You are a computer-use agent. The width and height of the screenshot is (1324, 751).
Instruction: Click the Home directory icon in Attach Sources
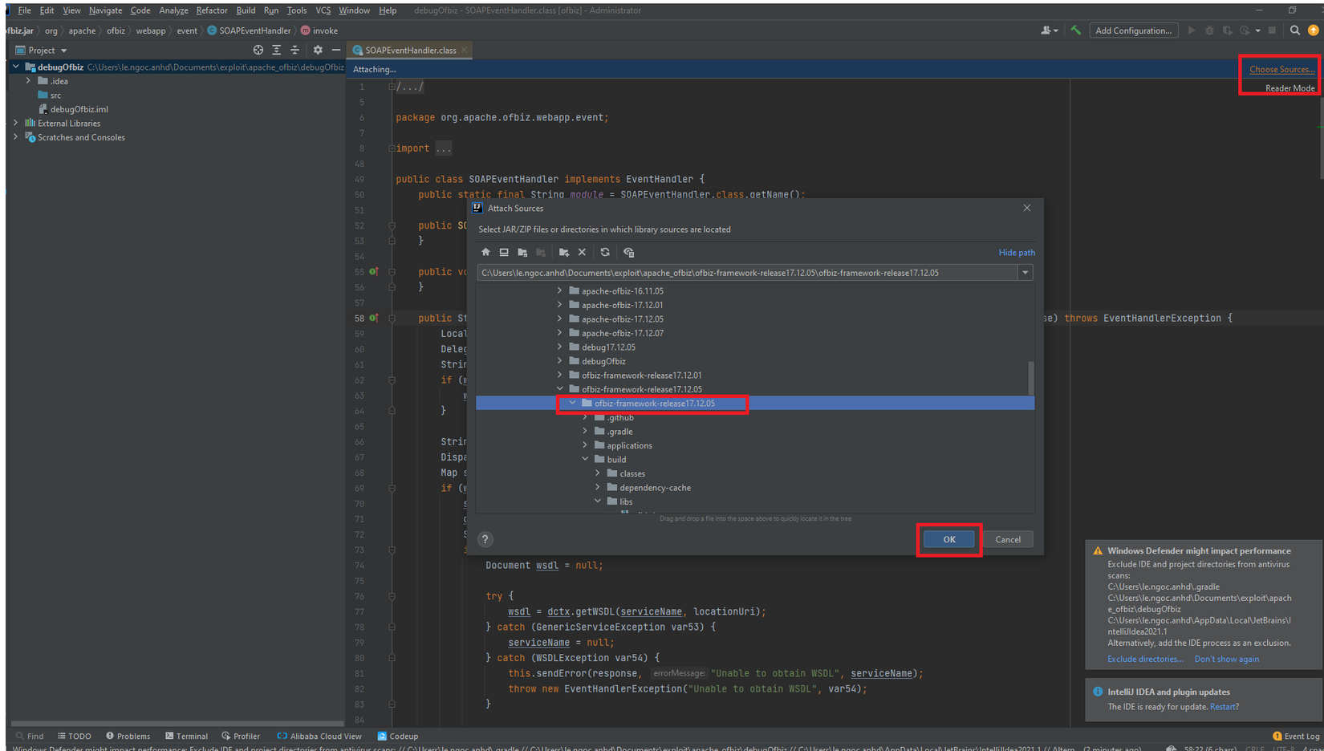485,253
